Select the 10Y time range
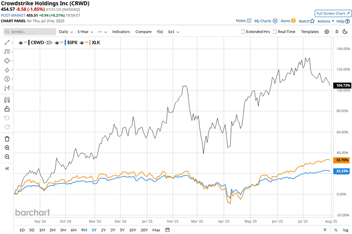 tap(133, 230)
